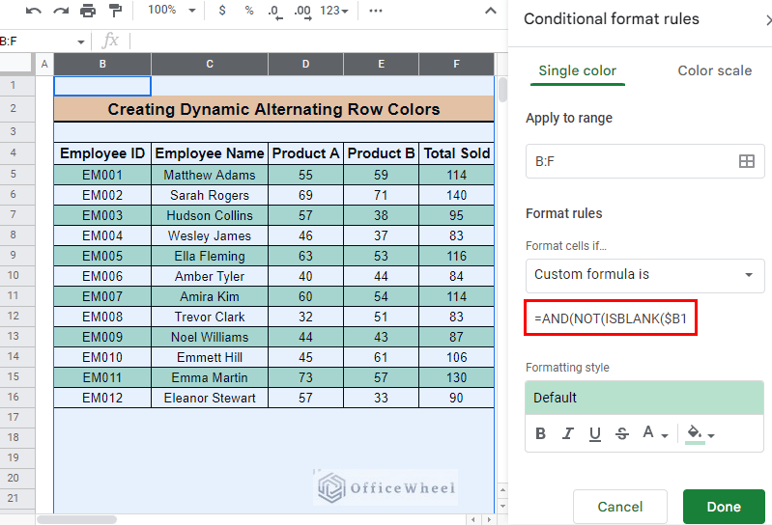Click the 'Employee ID' header cell
Image resolution: width=772 pixels, height=525 pixels.
102,153
